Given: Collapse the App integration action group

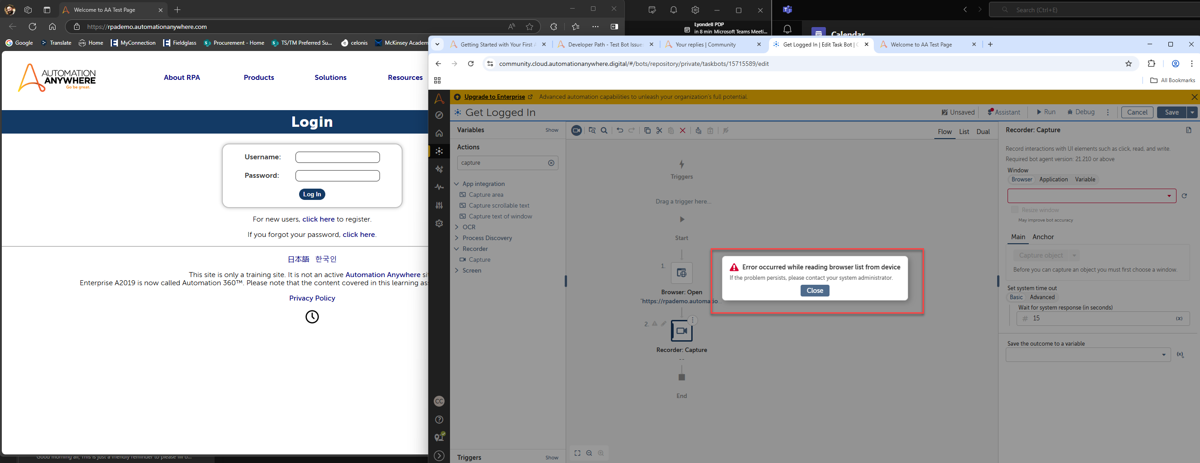Looking at the screenshot, I should pyautogui.click(x=456, y=184).
